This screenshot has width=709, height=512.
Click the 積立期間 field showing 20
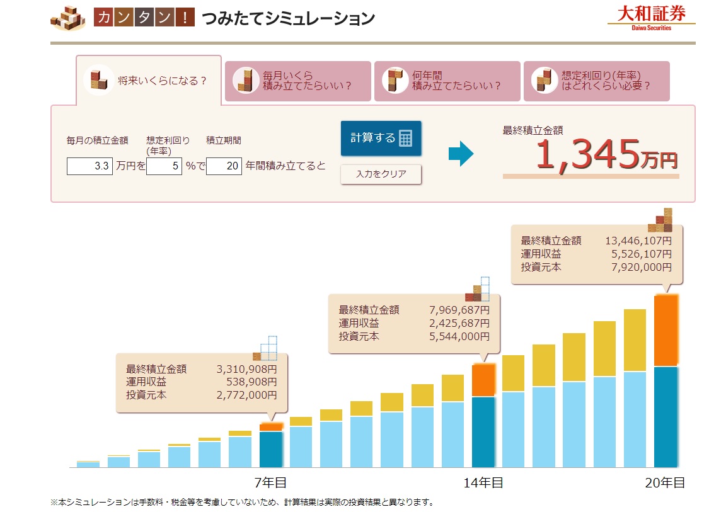point(224,166)
